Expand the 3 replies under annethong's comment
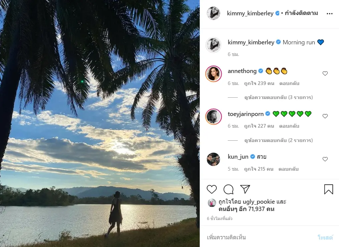The image size is (339, 247). 278,98
